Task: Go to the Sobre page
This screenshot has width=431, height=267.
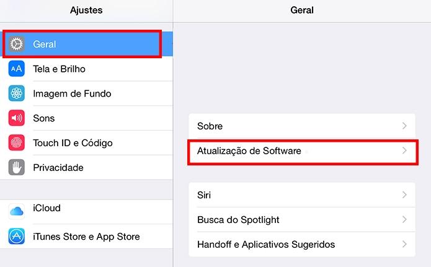Action: pos(302,126)
